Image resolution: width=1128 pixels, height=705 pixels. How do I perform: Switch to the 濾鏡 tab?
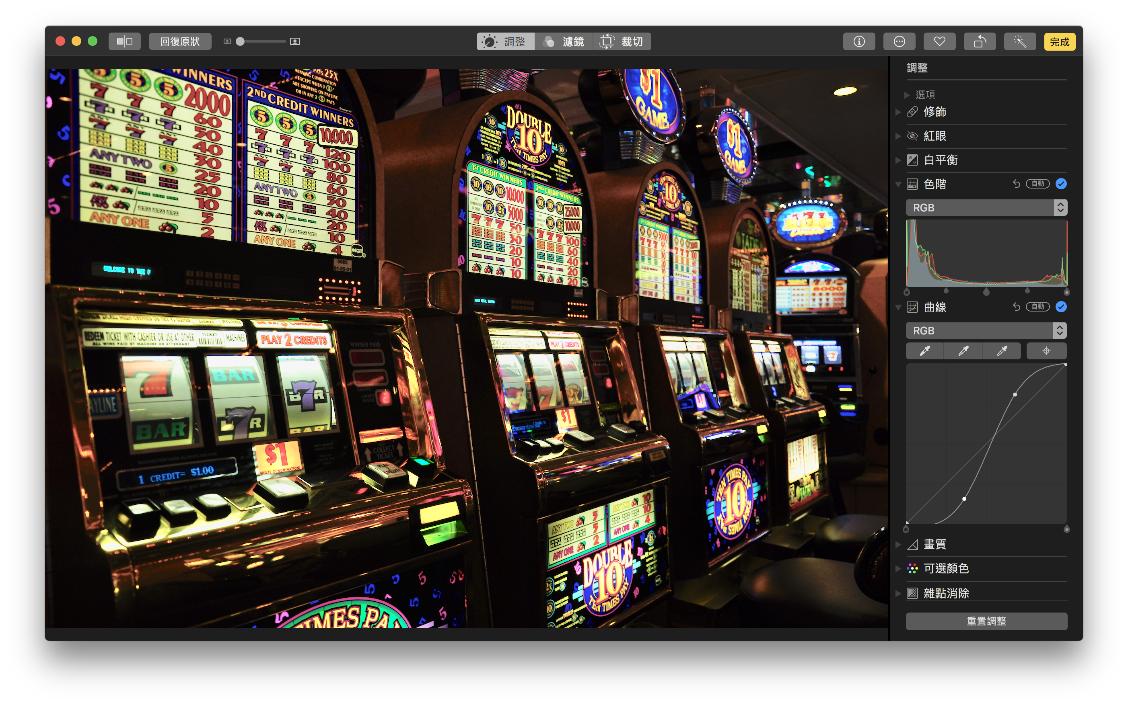click(564, 41)
